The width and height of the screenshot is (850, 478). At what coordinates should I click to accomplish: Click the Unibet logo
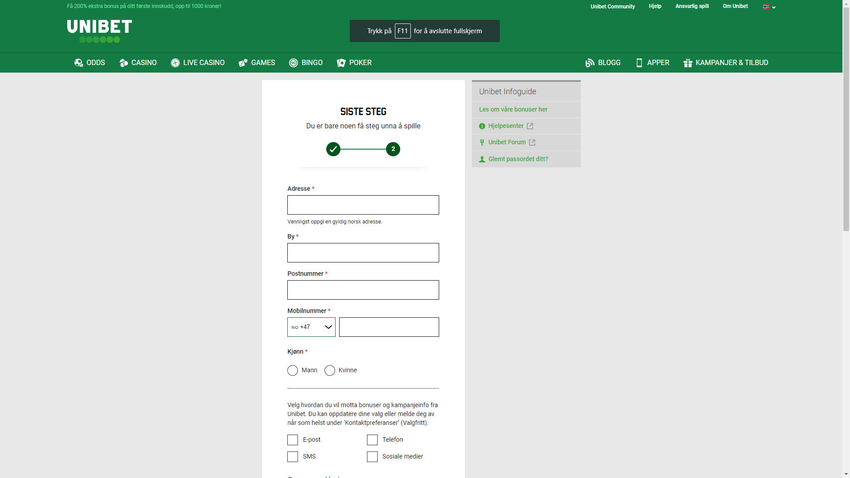tap(100, 31)
